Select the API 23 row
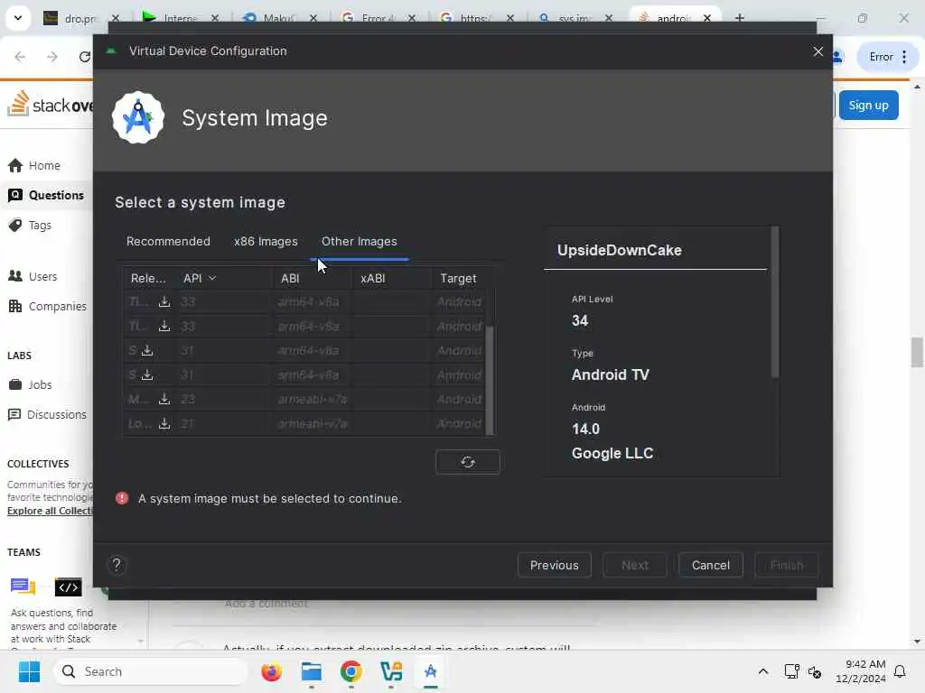This screenshot has height=693, width=925. coord(304,400)
